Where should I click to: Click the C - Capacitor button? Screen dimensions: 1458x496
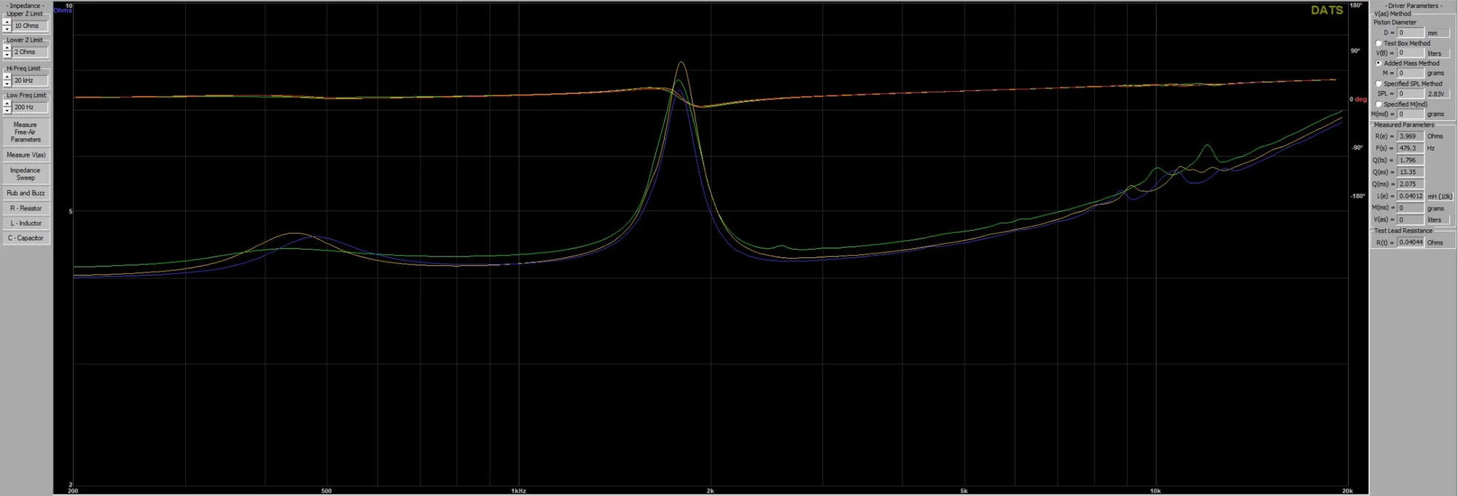pos(26,238)
